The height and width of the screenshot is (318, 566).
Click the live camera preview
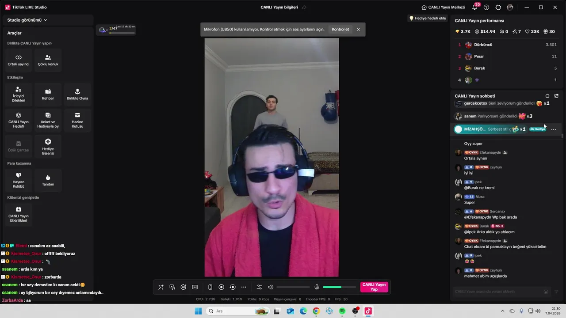[x=272, y=157]
